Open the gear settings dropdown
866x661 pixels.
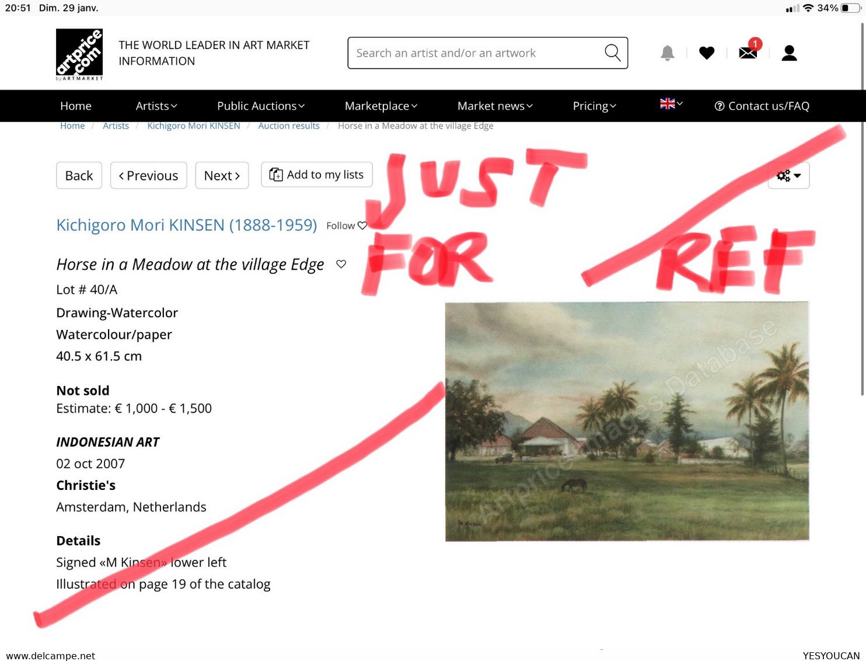(788, 175)
